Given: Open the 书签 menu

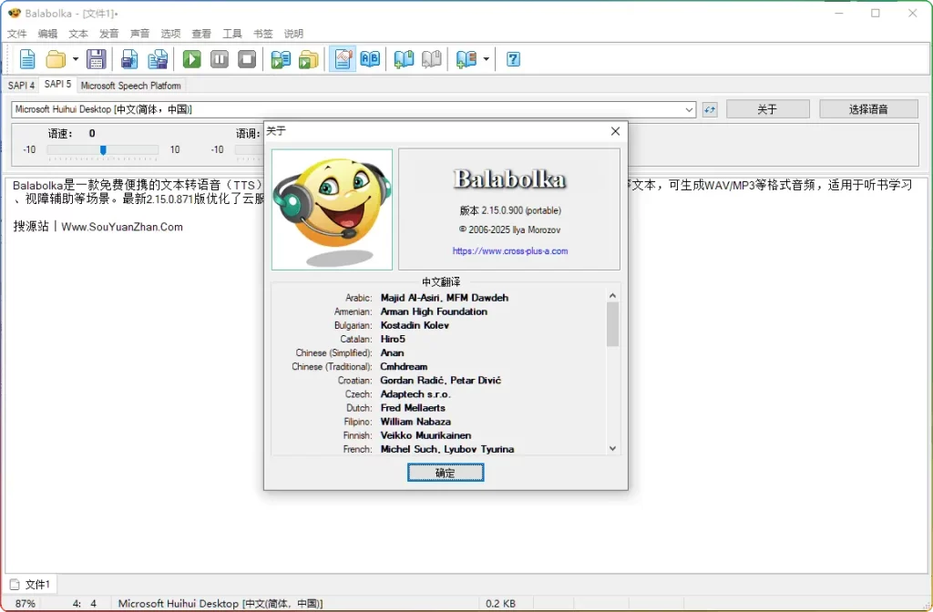Looking at the screenshot, I should point(263,34).
